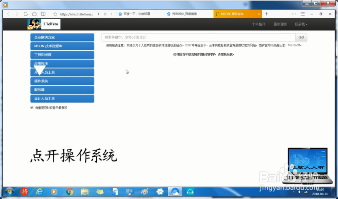338x199 pixels.
Task: Open reading mode book icon
Action: [43, 14]
